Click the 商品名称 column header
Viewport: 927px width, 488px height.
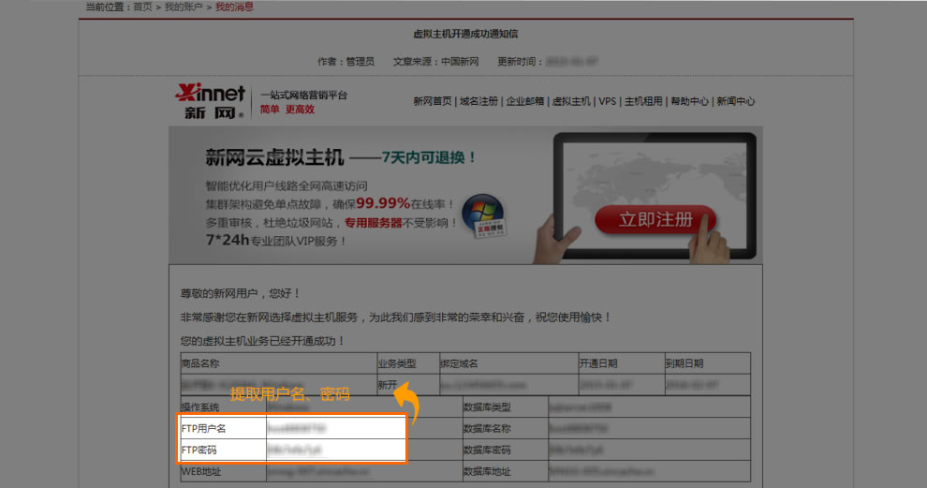click(278, 363)
